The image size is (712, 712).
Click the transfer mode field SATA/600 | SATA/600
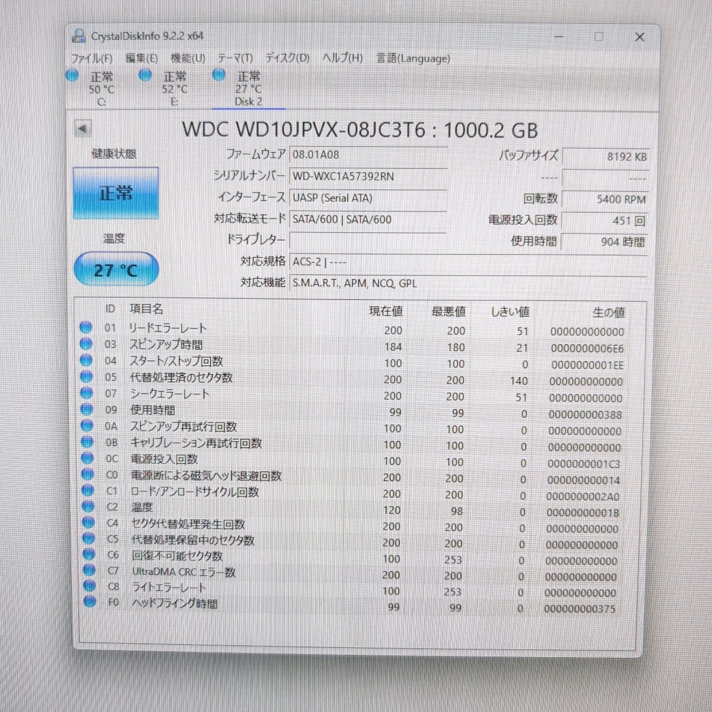pyautogui.click(x=368, y=220)
